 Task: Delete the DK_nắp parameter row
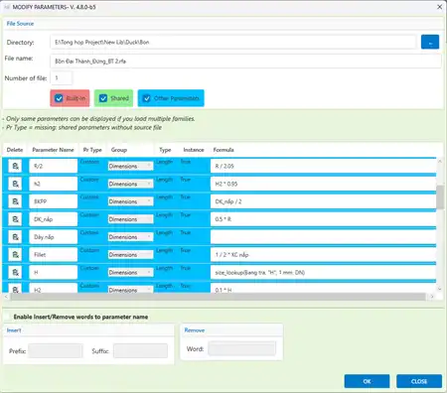point(15,219)
